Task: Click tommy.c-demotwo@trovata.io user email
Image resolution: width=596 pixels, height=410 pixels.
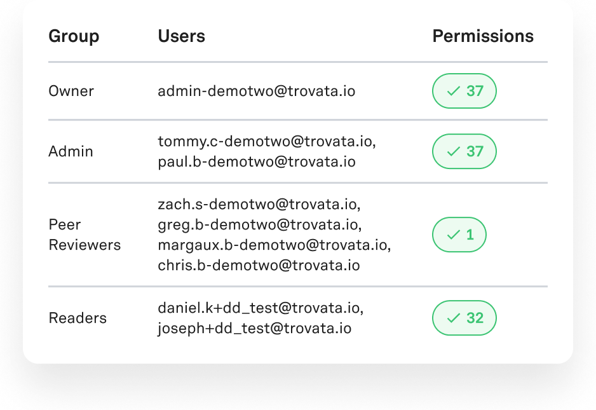Action: (x=266, y=142)
